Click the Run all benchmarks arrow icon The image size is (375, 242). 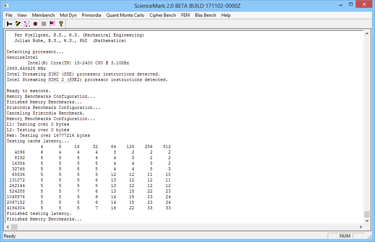[10, 24]
